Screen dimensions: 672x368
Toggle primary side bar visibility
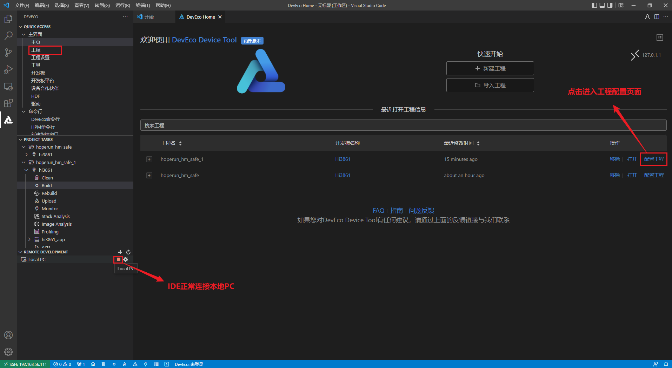coord(594,5)
